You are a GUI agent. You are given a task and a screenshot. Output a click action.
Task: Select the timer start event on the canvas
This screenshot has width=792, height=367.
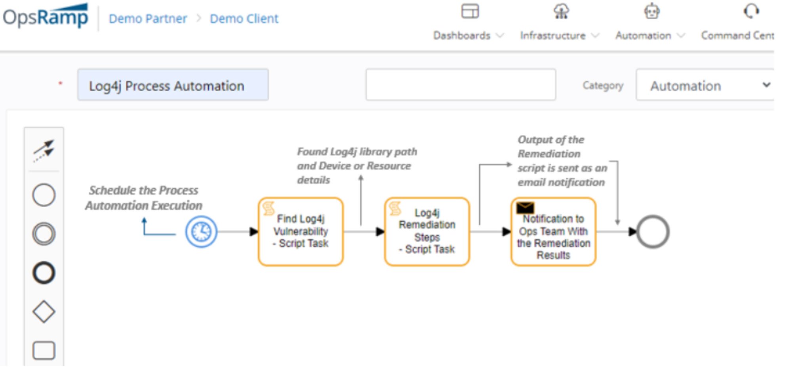(200, 233)
